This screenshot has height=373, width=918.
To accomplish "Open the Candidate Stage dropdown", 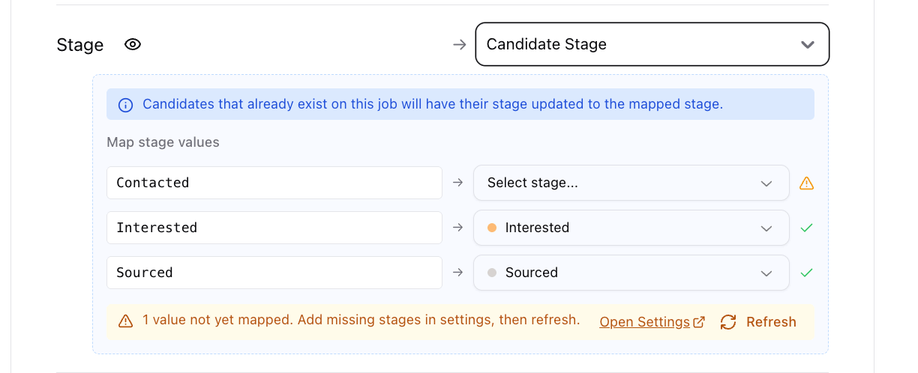I will (652, 44).
